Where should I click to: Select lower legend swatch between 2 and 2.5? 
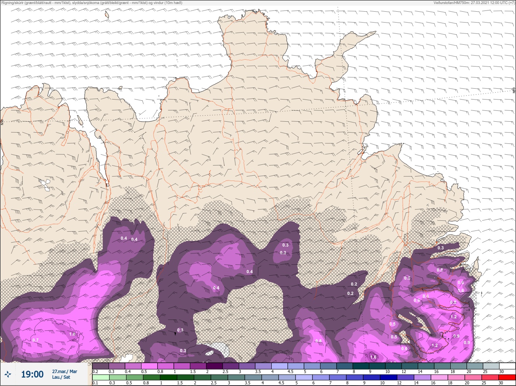point(202,378)
